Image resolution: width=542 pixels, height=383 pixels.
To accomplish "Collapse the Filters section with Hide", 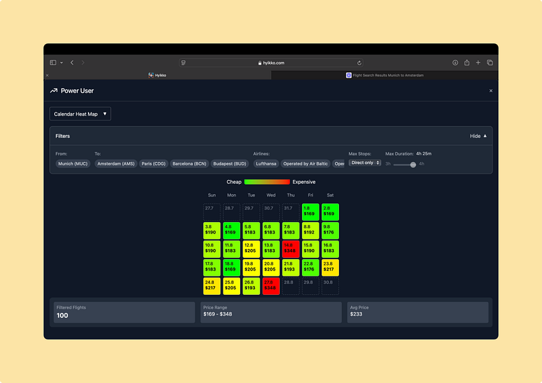I will click(x=478, y=136).
